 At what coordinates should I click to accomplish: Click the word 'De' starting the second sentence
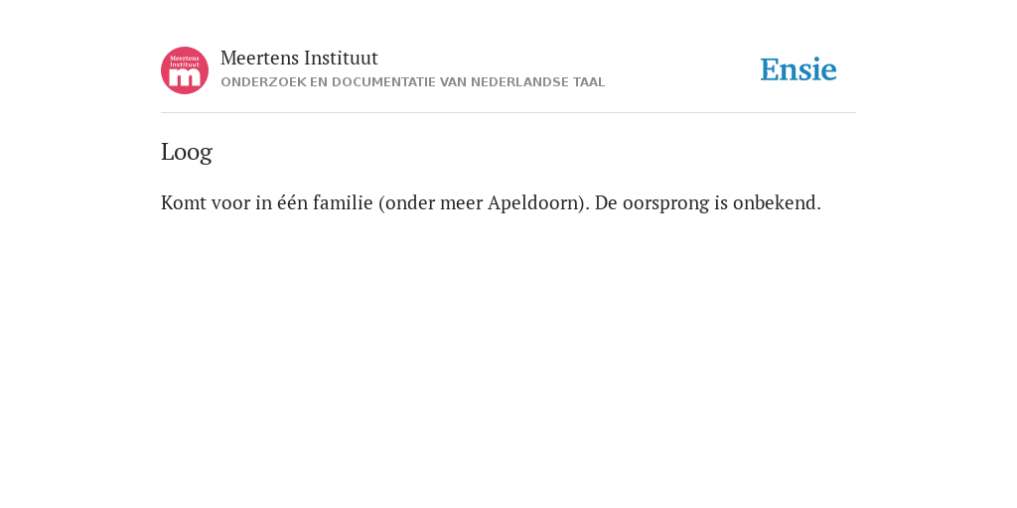tap(606, 202)
